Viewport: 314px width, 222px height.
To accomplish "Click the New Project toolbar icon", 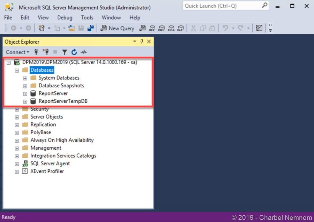I will pos(42,28).
